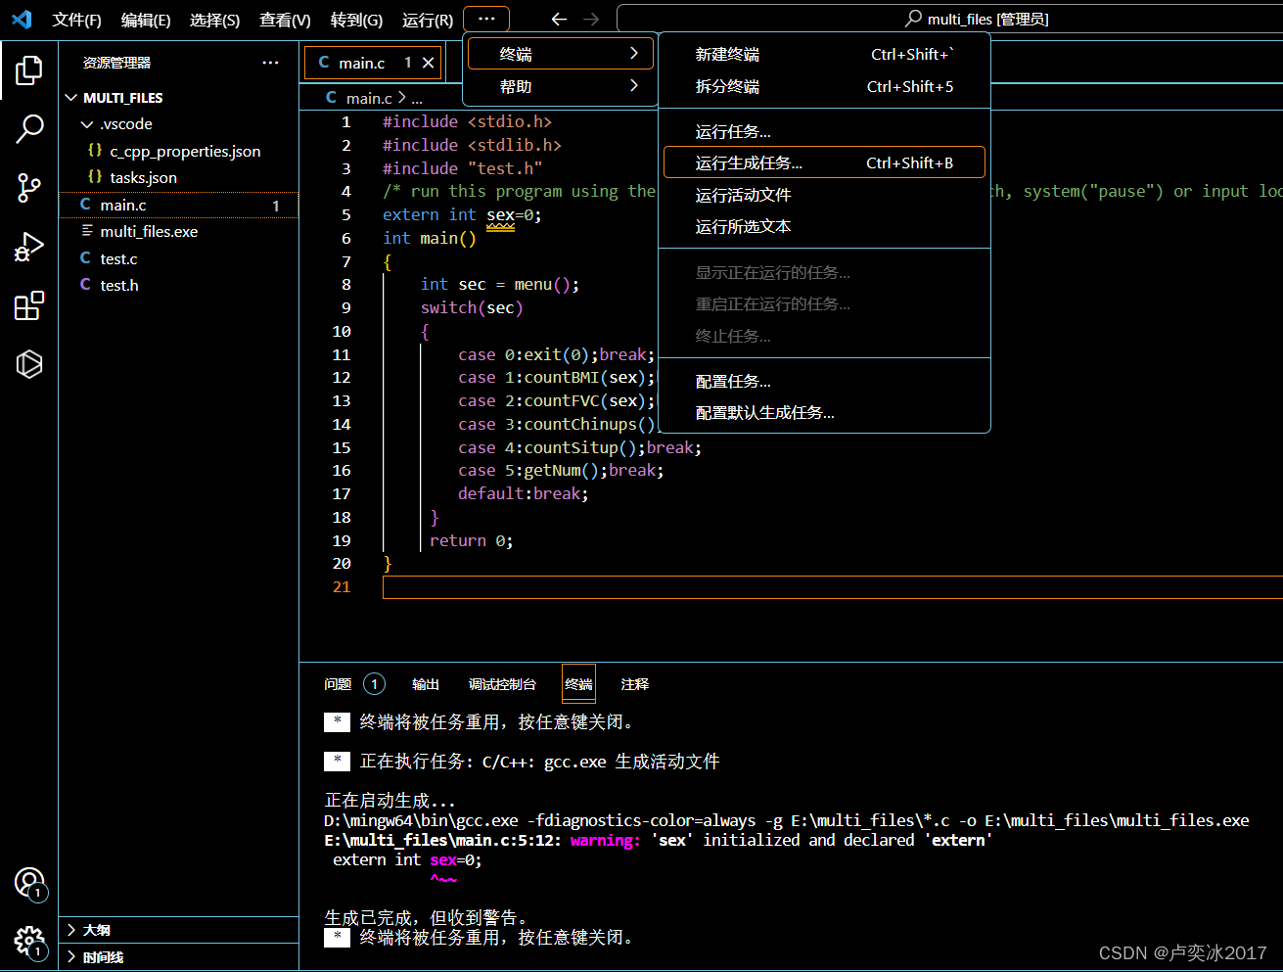This screenshot has width=1283, height=972.
Task: Open the 转到(G) menu
Action: click(x=356, y=20)
